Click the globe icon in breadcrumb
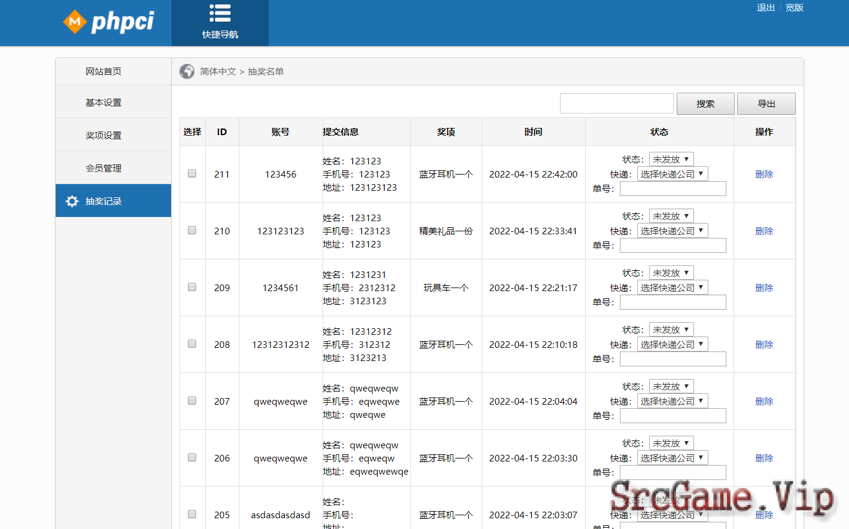The image size is (849, 529). (187, 72)
